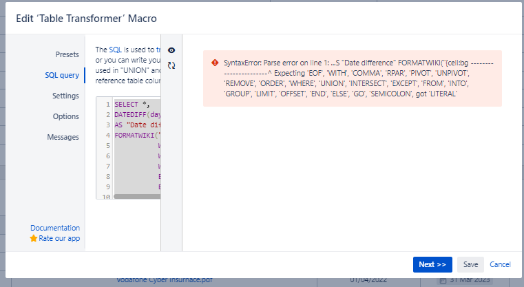
Task: Open the Options tab
Action: pyautogui.click(x=66, y=116)
